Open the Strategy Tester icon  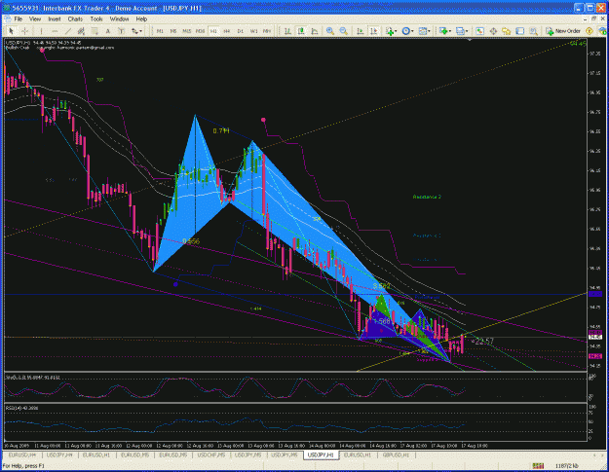click(534, 31)
